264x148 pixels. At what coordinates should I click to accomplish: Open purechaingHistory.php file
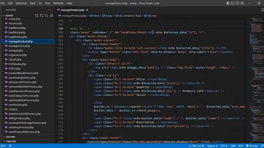coord(22,78)
